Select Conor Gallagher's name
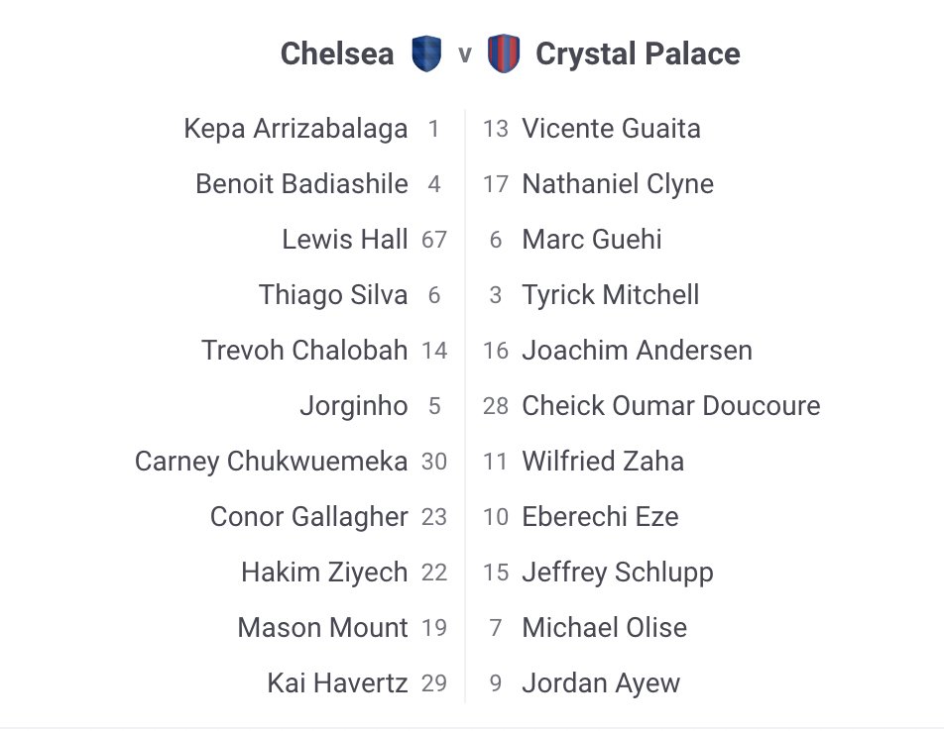Screen dimensions: 944x731 [308, 517]
